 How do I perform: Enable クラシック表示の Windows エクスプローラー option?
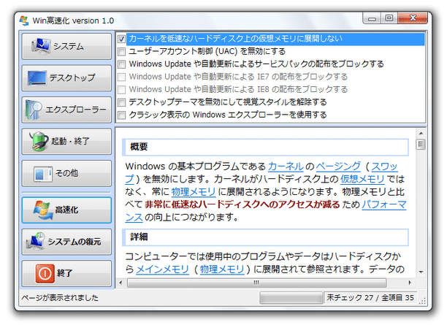pos(122,115)
